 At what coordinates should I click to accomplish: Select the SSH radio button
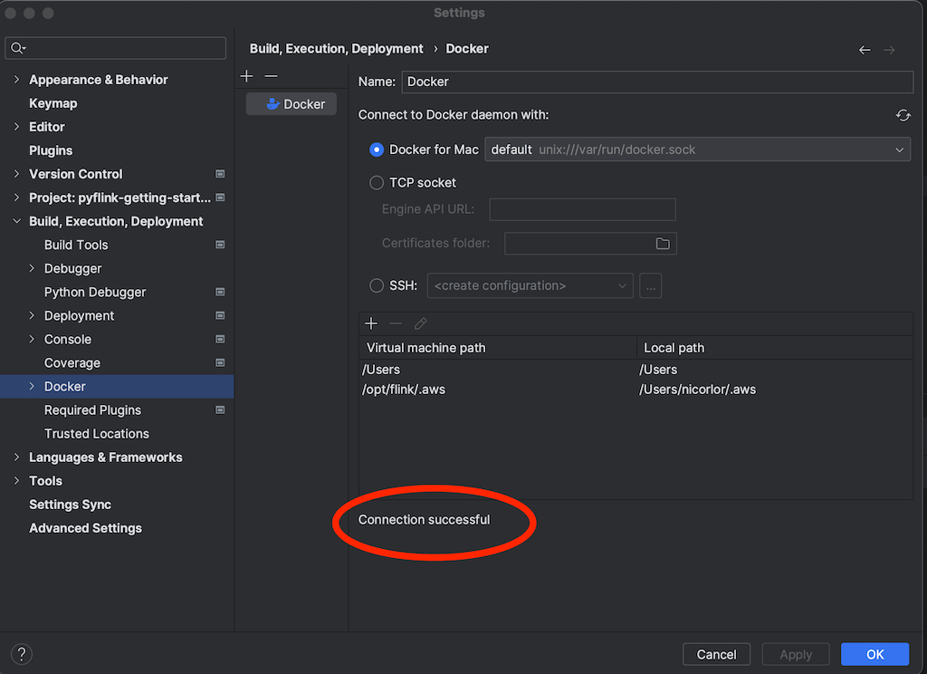[x=376, y=285]
